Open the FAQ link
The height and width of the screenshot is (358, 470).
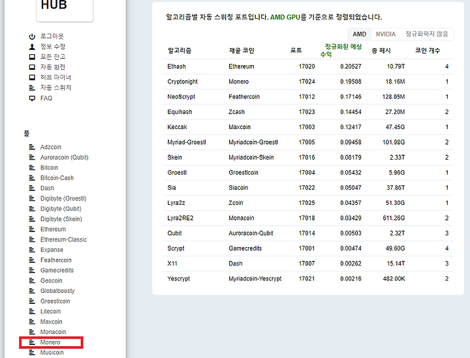coord(46,98)
